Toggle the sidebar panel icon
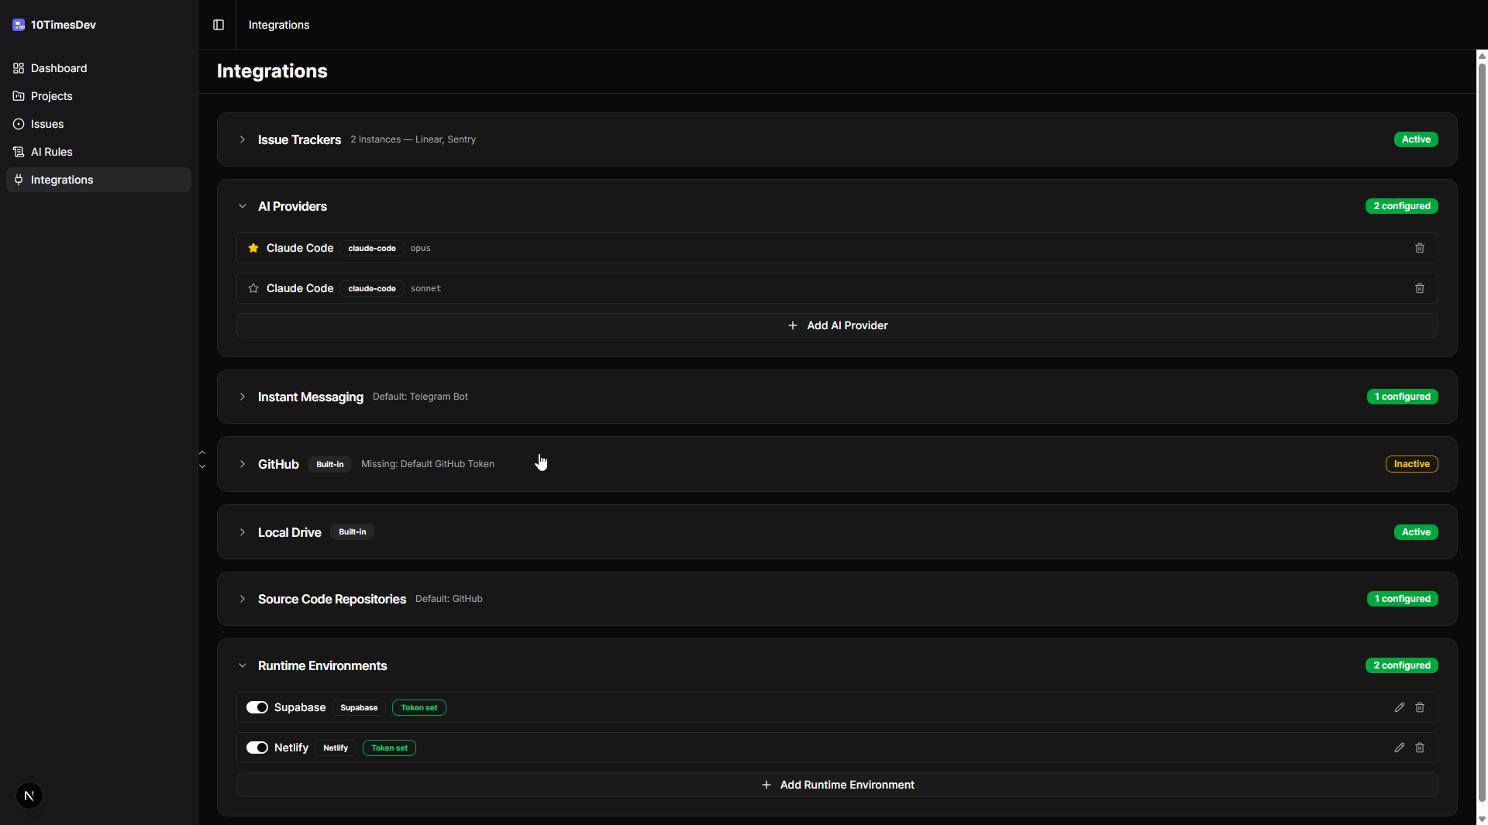The width and height of the screenshot is (1488, 825). [x=219, y=25]
